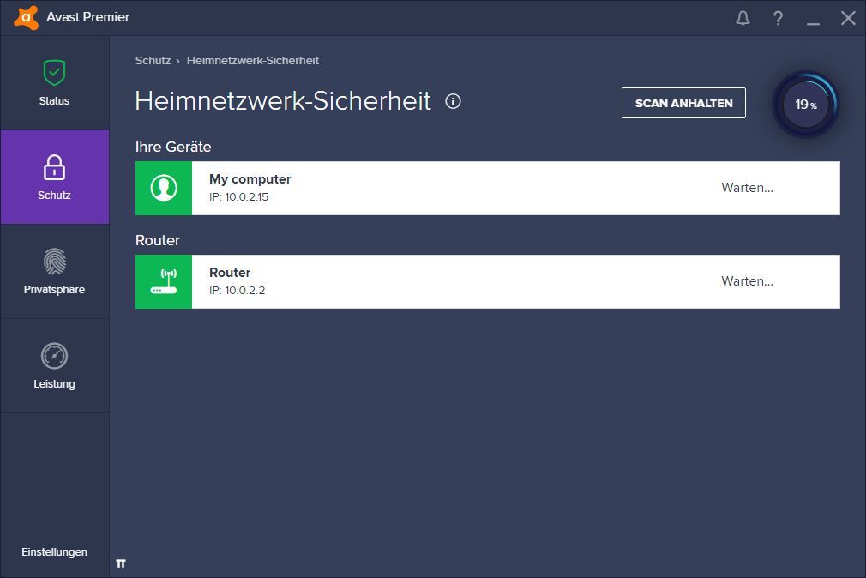
Task: Navigate back via the Schutz breadcrumb
Action: click(153, 61)
